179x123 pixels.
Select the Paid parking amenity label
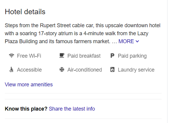[132, 56]
